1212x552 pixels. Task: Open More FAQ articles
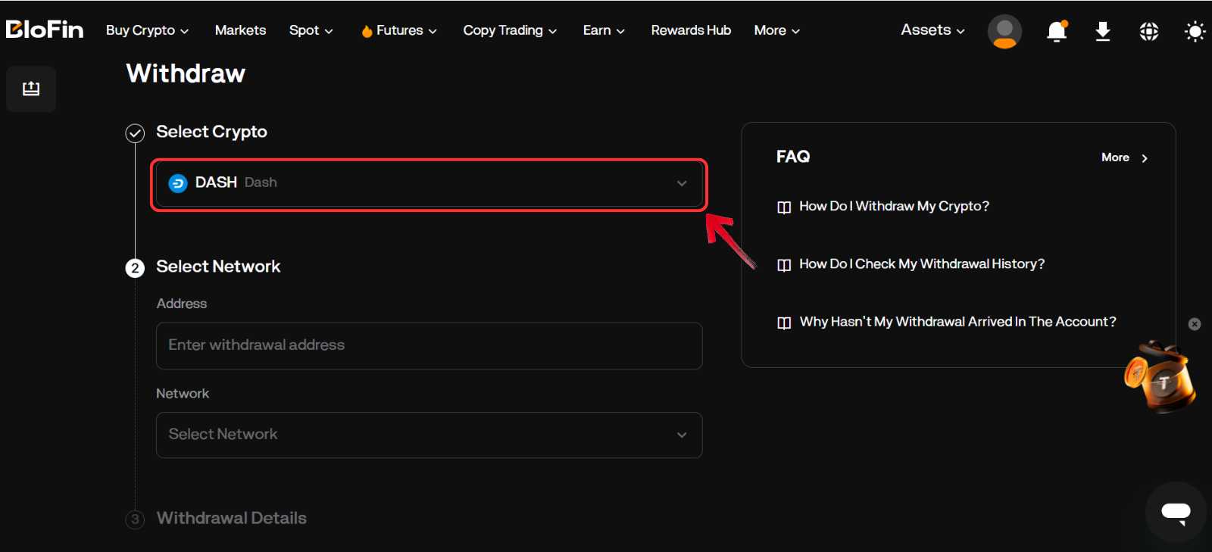pyautogui.click(x=1124, y=157)
